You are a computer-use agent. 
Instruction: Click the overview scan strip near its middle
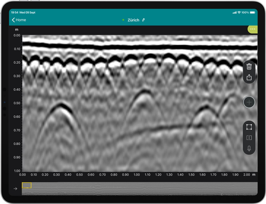coord(140,189)
